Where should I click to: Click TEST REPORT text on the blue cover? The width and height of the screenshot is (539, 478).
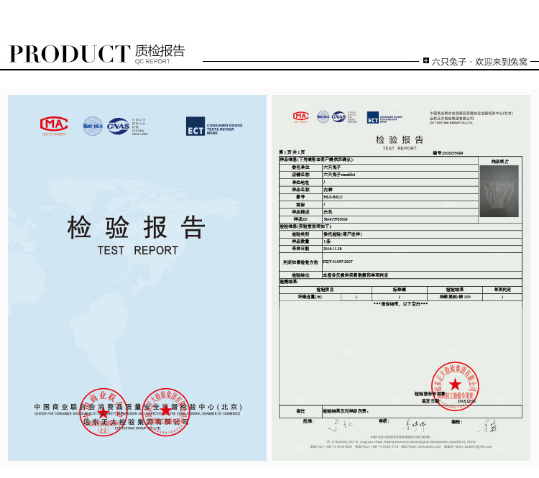137,250
